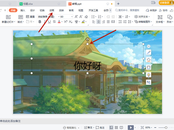Open the 动画 (Animation) ribbon tab
Image resolution: width=174 pixels, height=130 pixels.
coord(52,10)
